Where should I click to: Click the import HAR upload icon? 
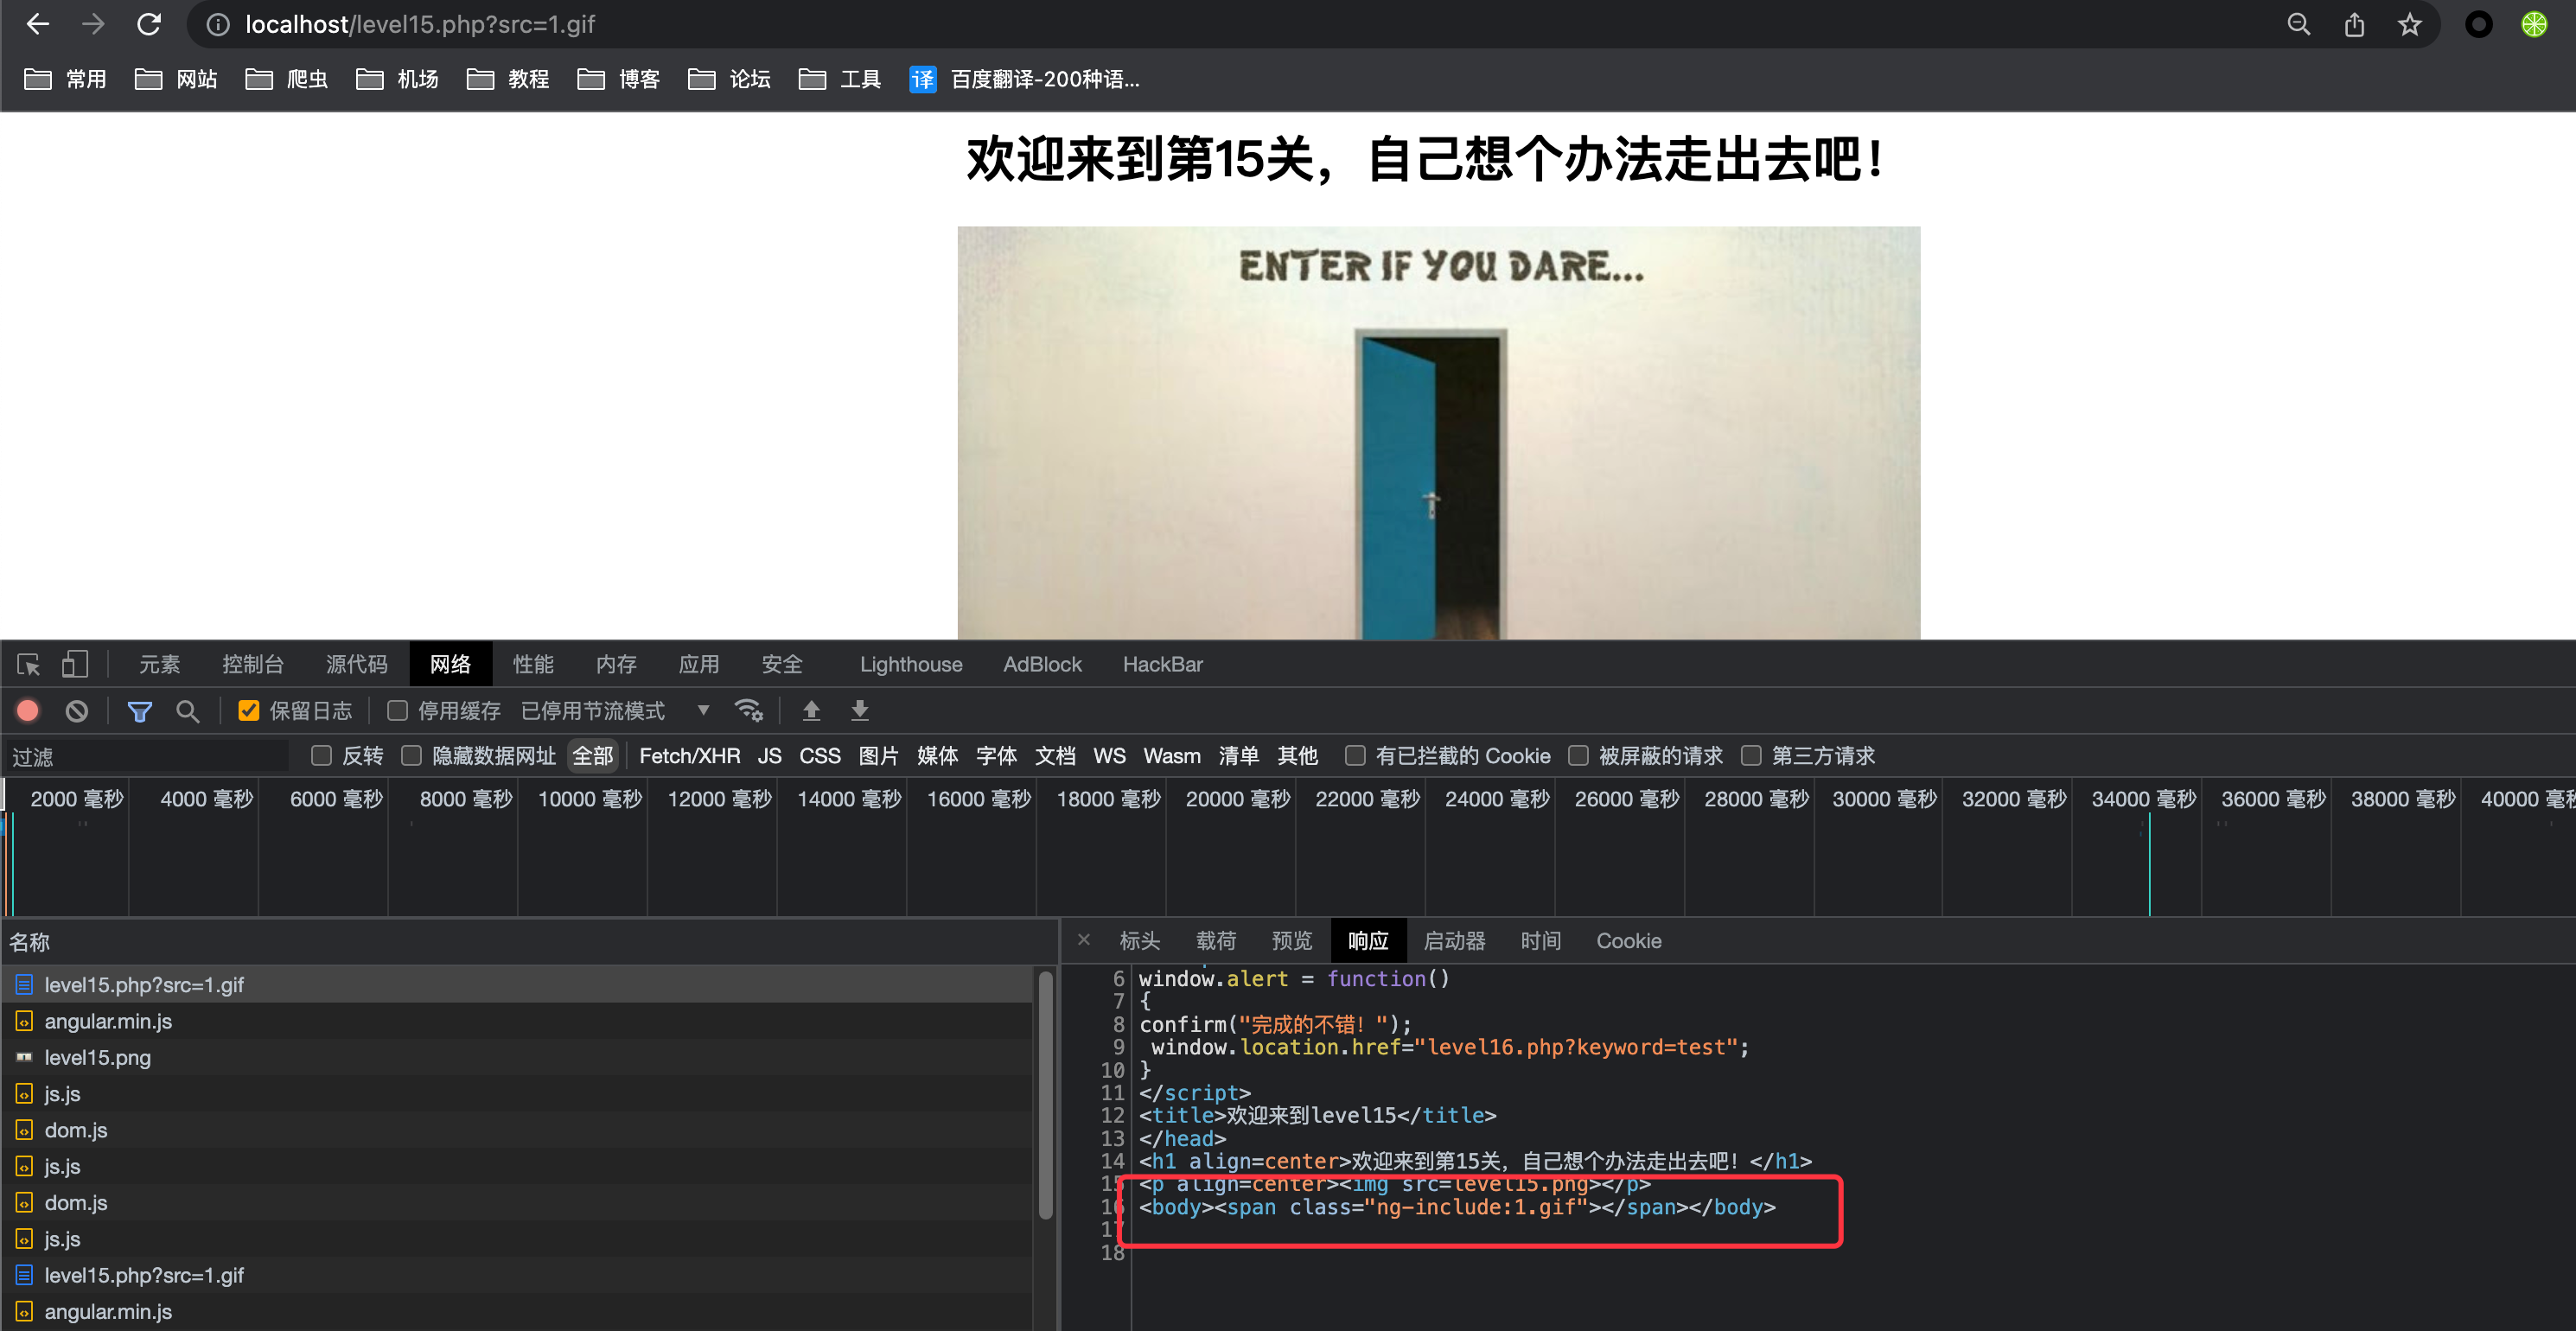click(811, 711)
